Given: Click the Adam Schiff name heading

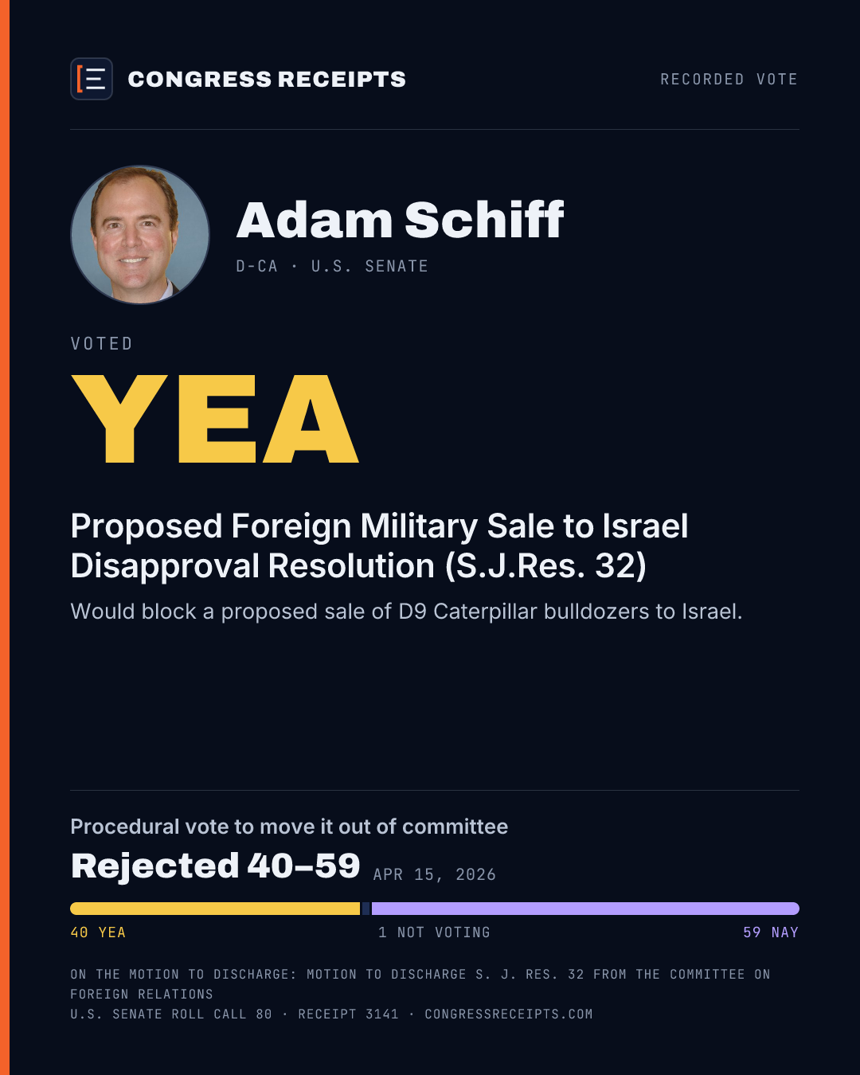Looking at the screenshot, I should (400, 220).
